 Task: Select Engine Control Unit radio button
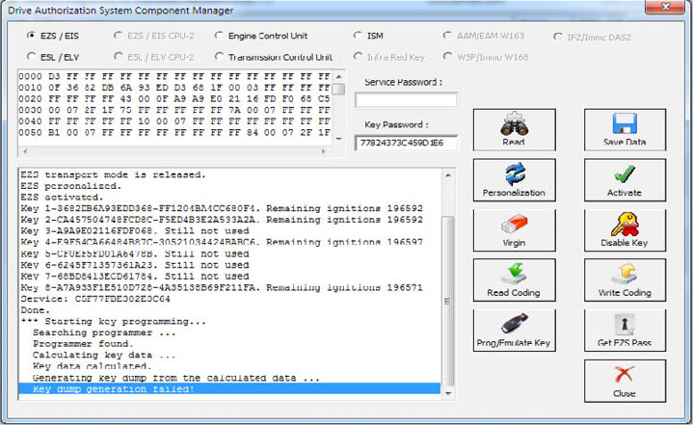tap(221, 36)
